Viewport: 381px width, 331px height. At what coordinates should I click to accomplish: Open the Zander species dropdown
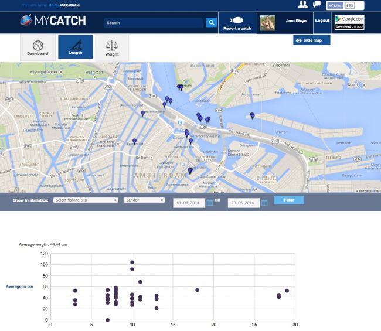pyautogui.click(x=144, y=200)
